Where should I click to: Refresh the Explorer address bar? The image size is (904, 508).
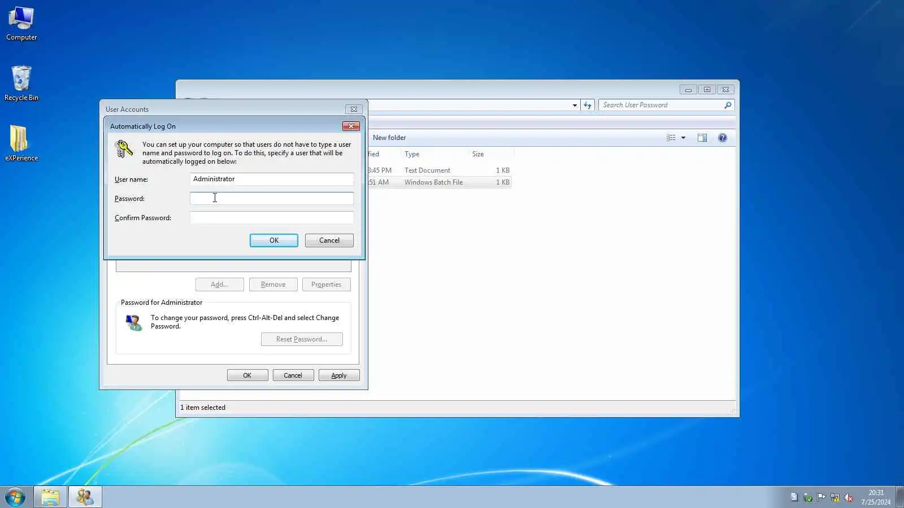(x=588, y=105)
